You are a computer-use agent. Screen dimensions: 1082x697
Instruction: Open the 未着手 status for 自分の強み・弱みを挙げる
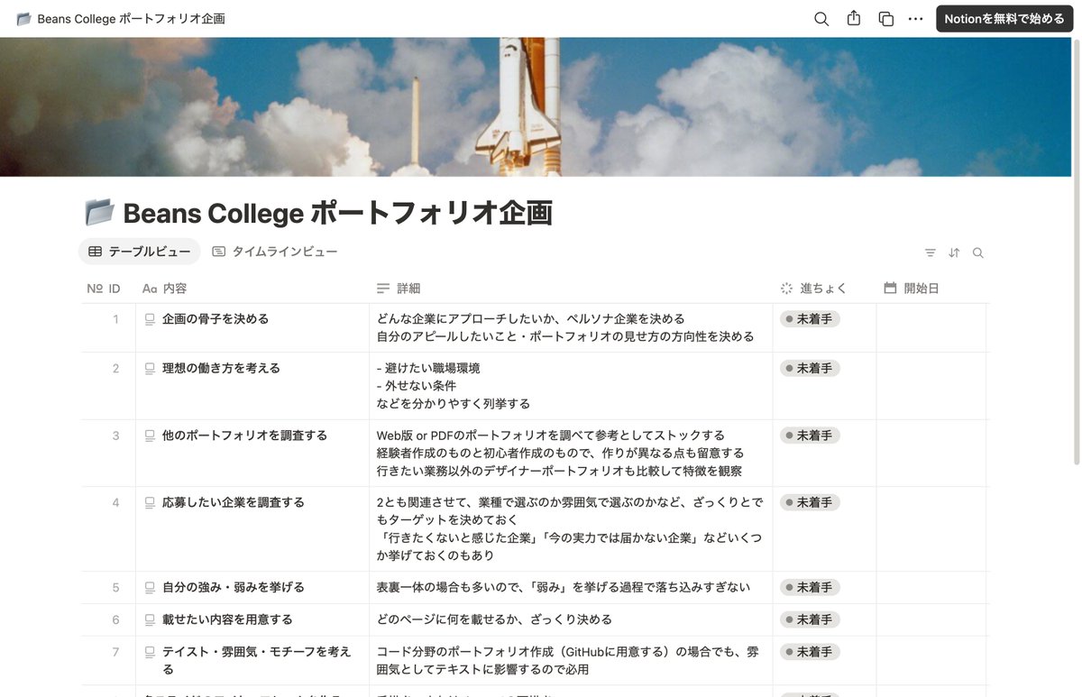click(x=811, y=586)
